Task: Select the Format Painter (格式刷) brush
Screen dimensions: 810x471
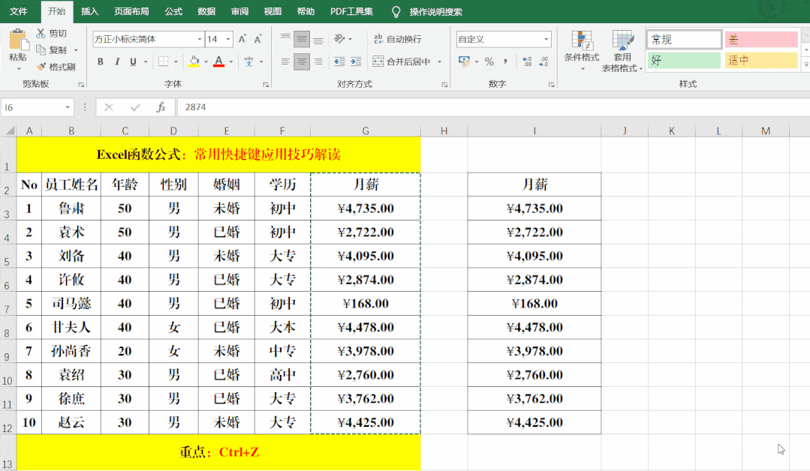Action: coord(41,67)
